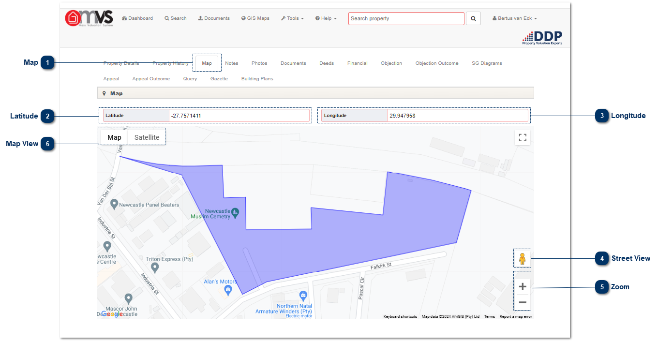Click the Street View pegman icon
Screen dimensions: 658x342
click(523, 259)
